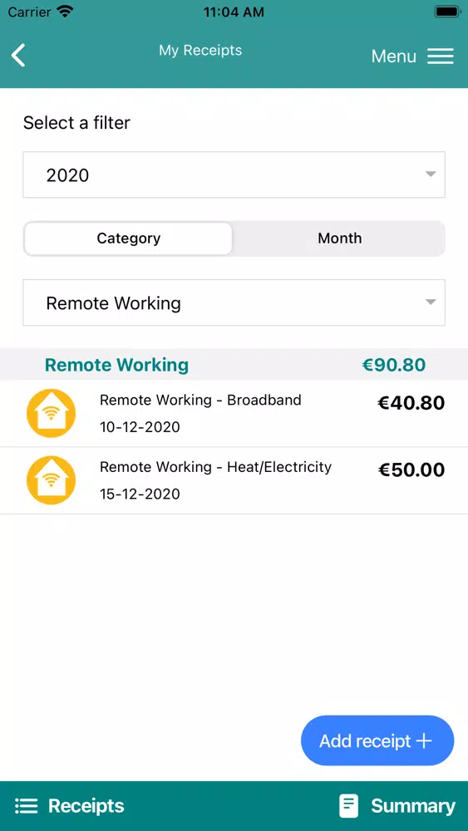Switch filter to Category segment
The height and width of the screenshot is (831, 468).
(128, 238)
